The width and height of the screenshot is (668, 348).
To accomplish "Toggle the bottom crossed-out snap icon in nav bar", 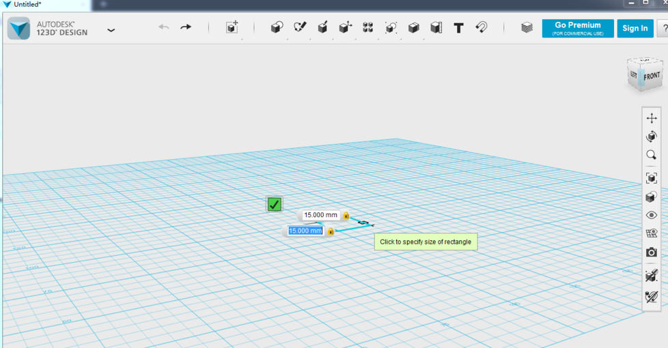I will point(652,296).
